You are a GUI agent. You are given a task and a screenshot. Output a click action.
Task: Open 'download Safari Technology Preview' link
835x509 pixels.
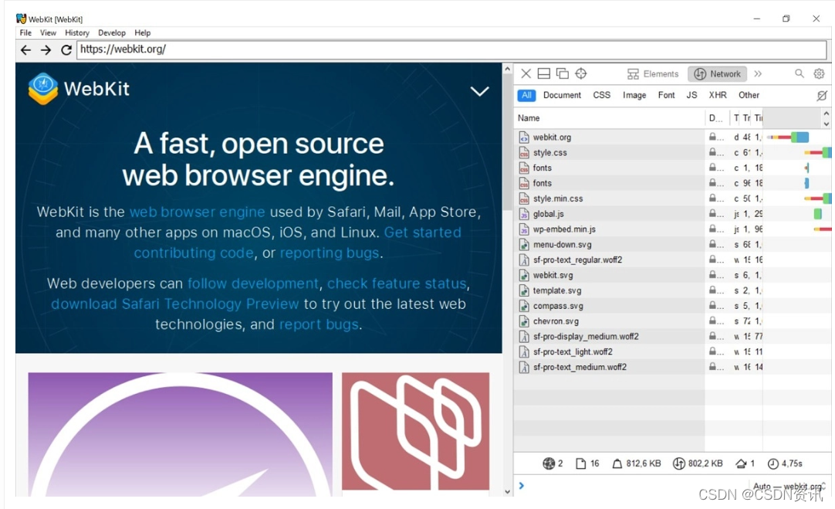click(x=174, y=304)
